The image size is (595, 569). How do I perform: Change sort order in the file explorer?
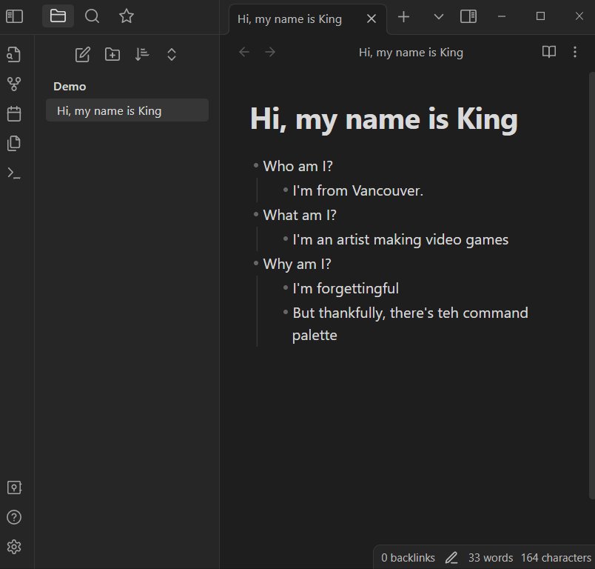pos(142,54)
